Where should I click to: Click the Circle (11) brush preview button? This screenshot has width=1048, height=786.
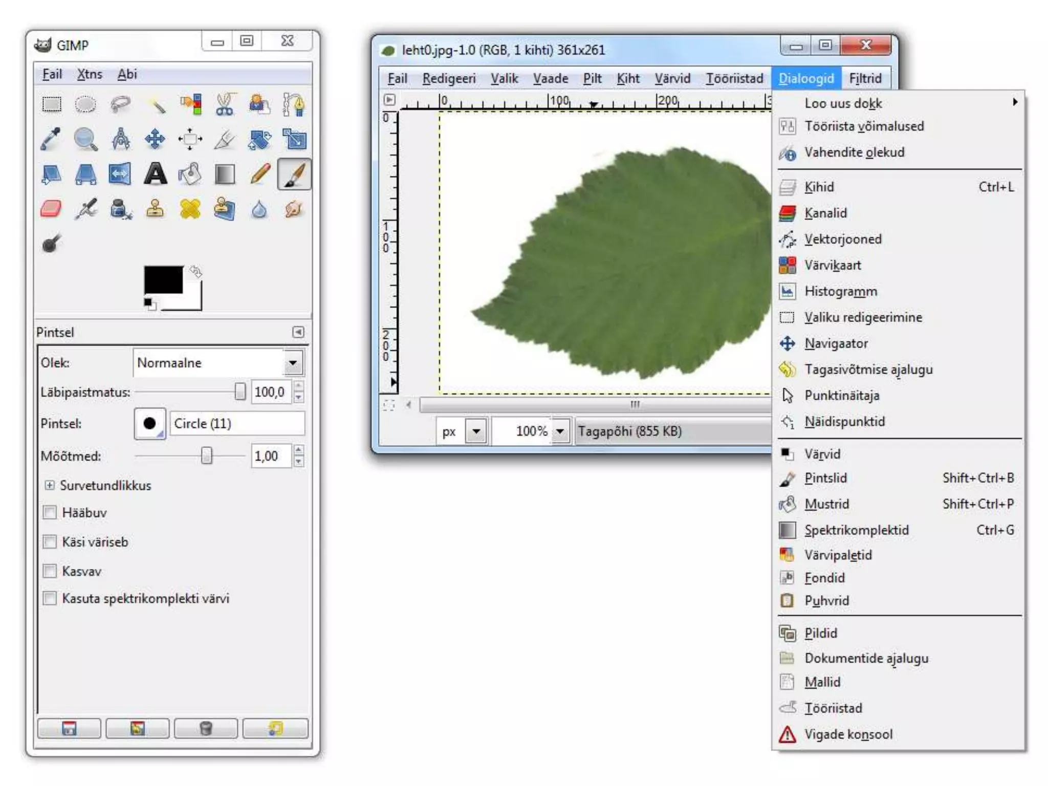[x=150, y=423]
